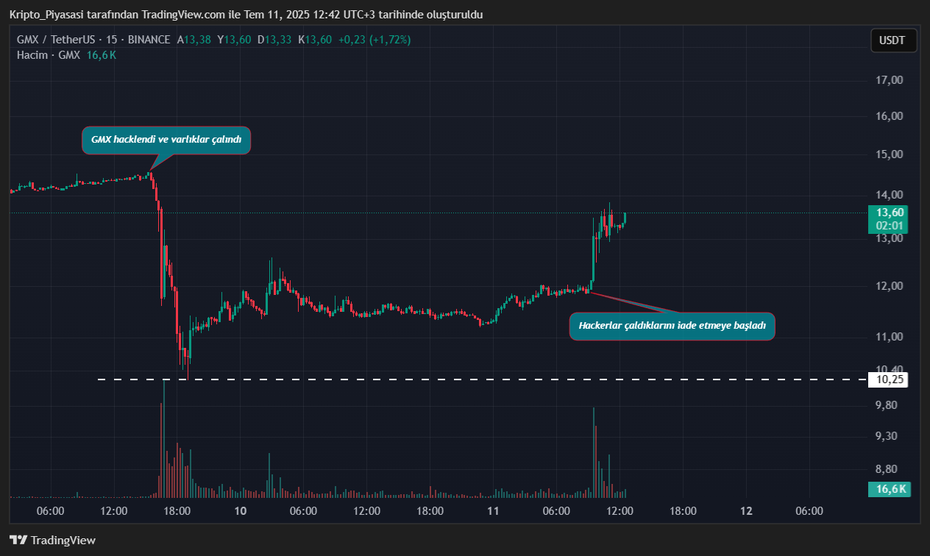Viewport: 930px width, 556px height.
Task: Click the TradingView logo at bottom left
Action: click(52, 541)
